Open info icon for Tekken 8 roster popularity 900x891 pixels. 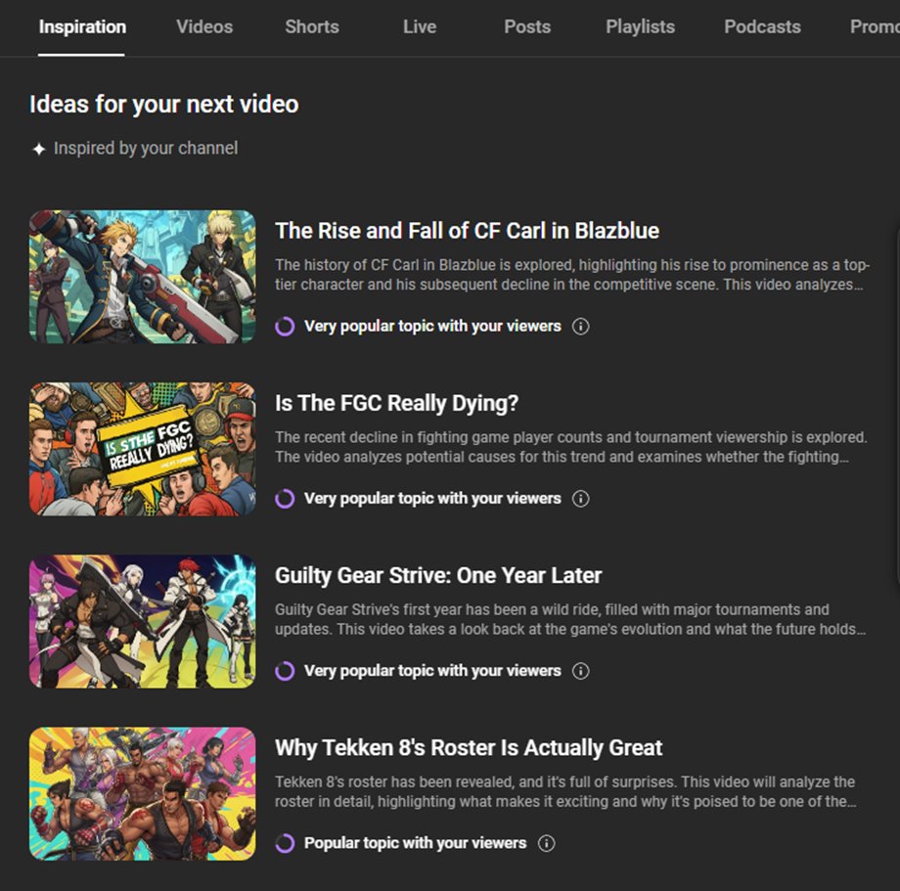point(546,843)
